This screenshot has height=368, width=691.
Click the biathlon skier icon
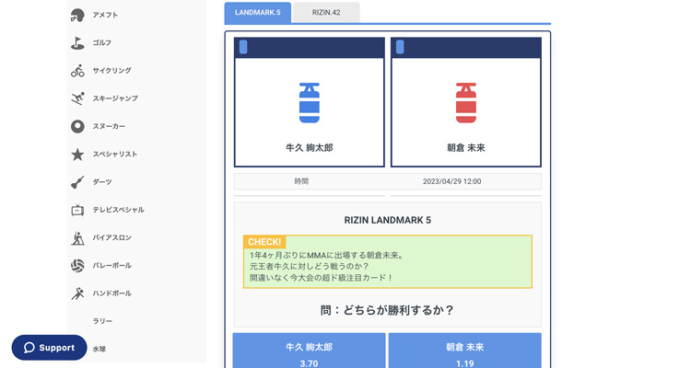point(77,237)
